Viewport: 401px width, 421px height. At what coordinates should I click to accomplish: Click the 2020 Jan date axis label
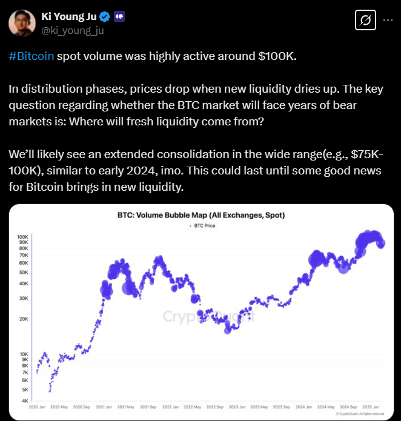[38, 408]
